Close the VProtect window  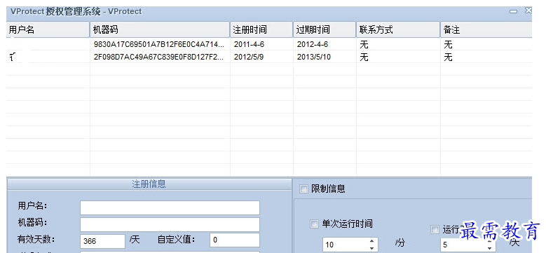coord(528,11)
